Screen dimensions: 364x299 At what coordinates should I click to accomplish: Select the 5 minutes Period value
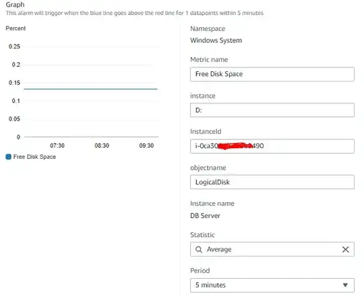[x=210, y=285]
